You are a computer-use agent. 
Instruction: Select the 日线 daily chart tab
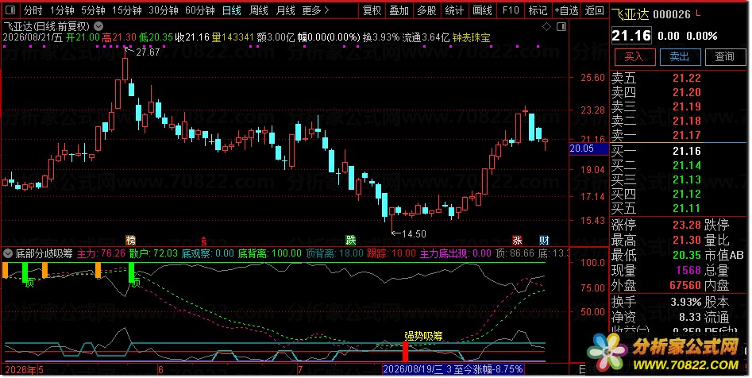pyautogui.click(x=232, y=10)
